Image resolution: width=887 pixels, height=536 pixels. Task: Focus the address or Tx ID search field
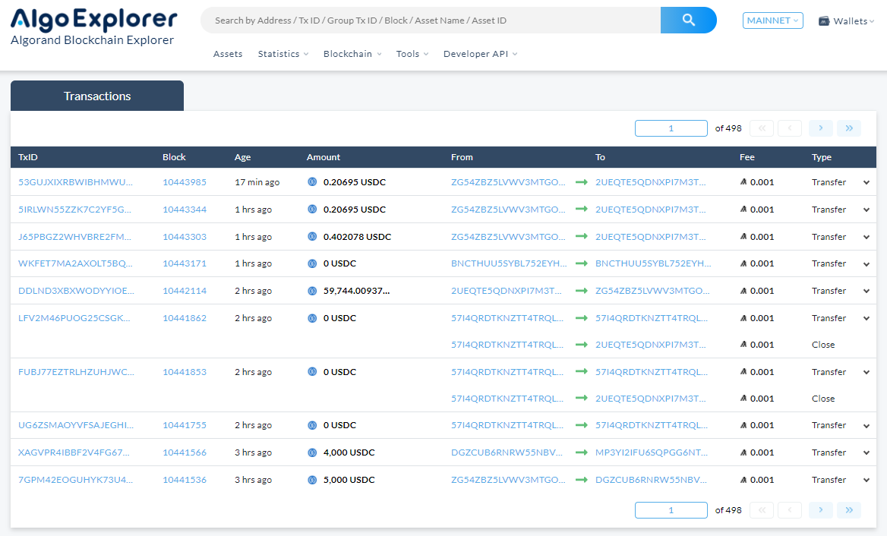431,20
